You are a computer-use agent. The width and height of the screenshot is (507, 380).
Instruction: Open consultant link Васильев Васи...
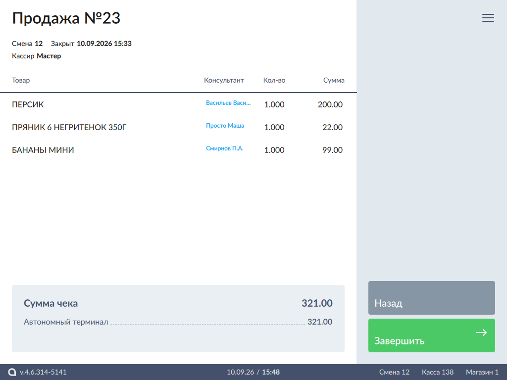coord(228,103)
